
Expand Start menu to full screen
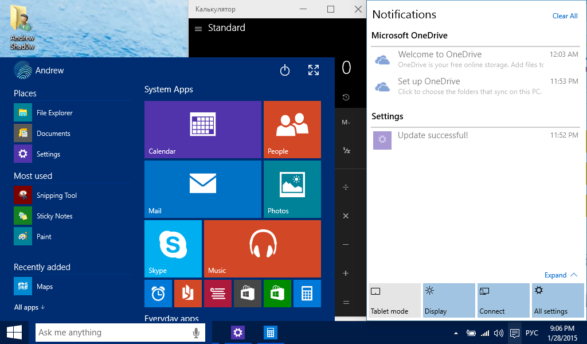click(x=314, y=70)
